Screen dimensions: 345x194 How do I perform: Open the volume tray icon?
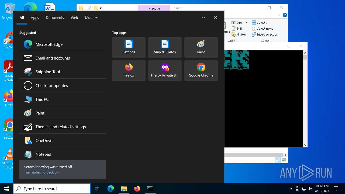click(x=310, y=189)
